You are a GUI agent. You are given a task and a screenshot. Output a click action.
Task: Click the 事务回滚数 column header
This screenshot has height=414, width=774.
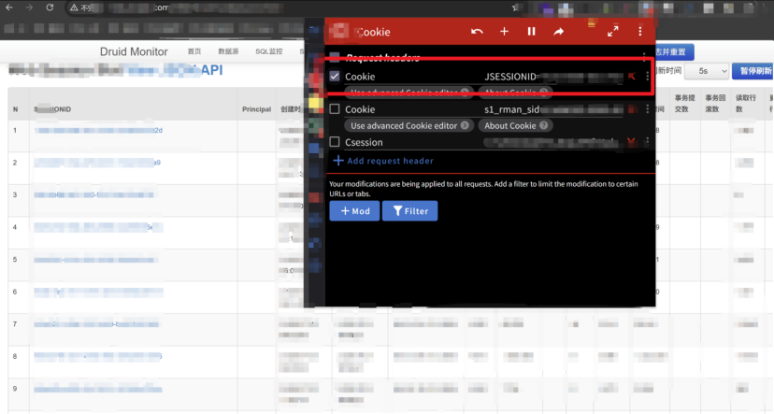tap(715, 104)
